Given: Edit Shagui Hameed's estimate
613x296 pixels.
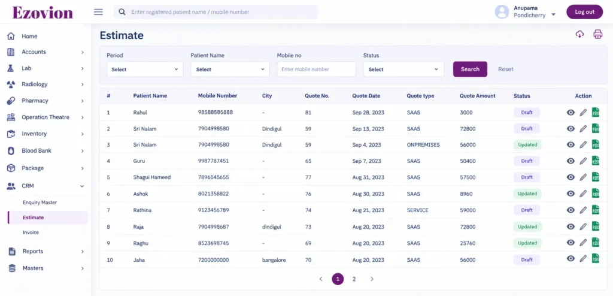Looking at the screenshot, I should 583,177.
